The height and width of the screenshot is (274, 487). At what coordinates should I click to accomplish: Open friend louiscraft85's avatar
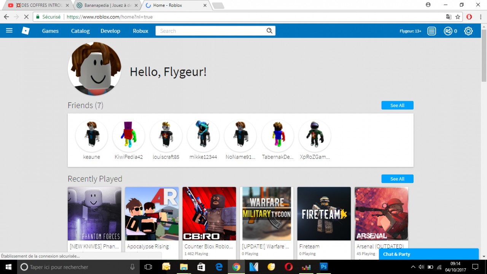tap(166, 136)
